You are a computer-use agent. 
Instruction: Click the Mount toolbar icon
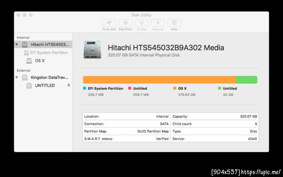[x=158, y=23]
